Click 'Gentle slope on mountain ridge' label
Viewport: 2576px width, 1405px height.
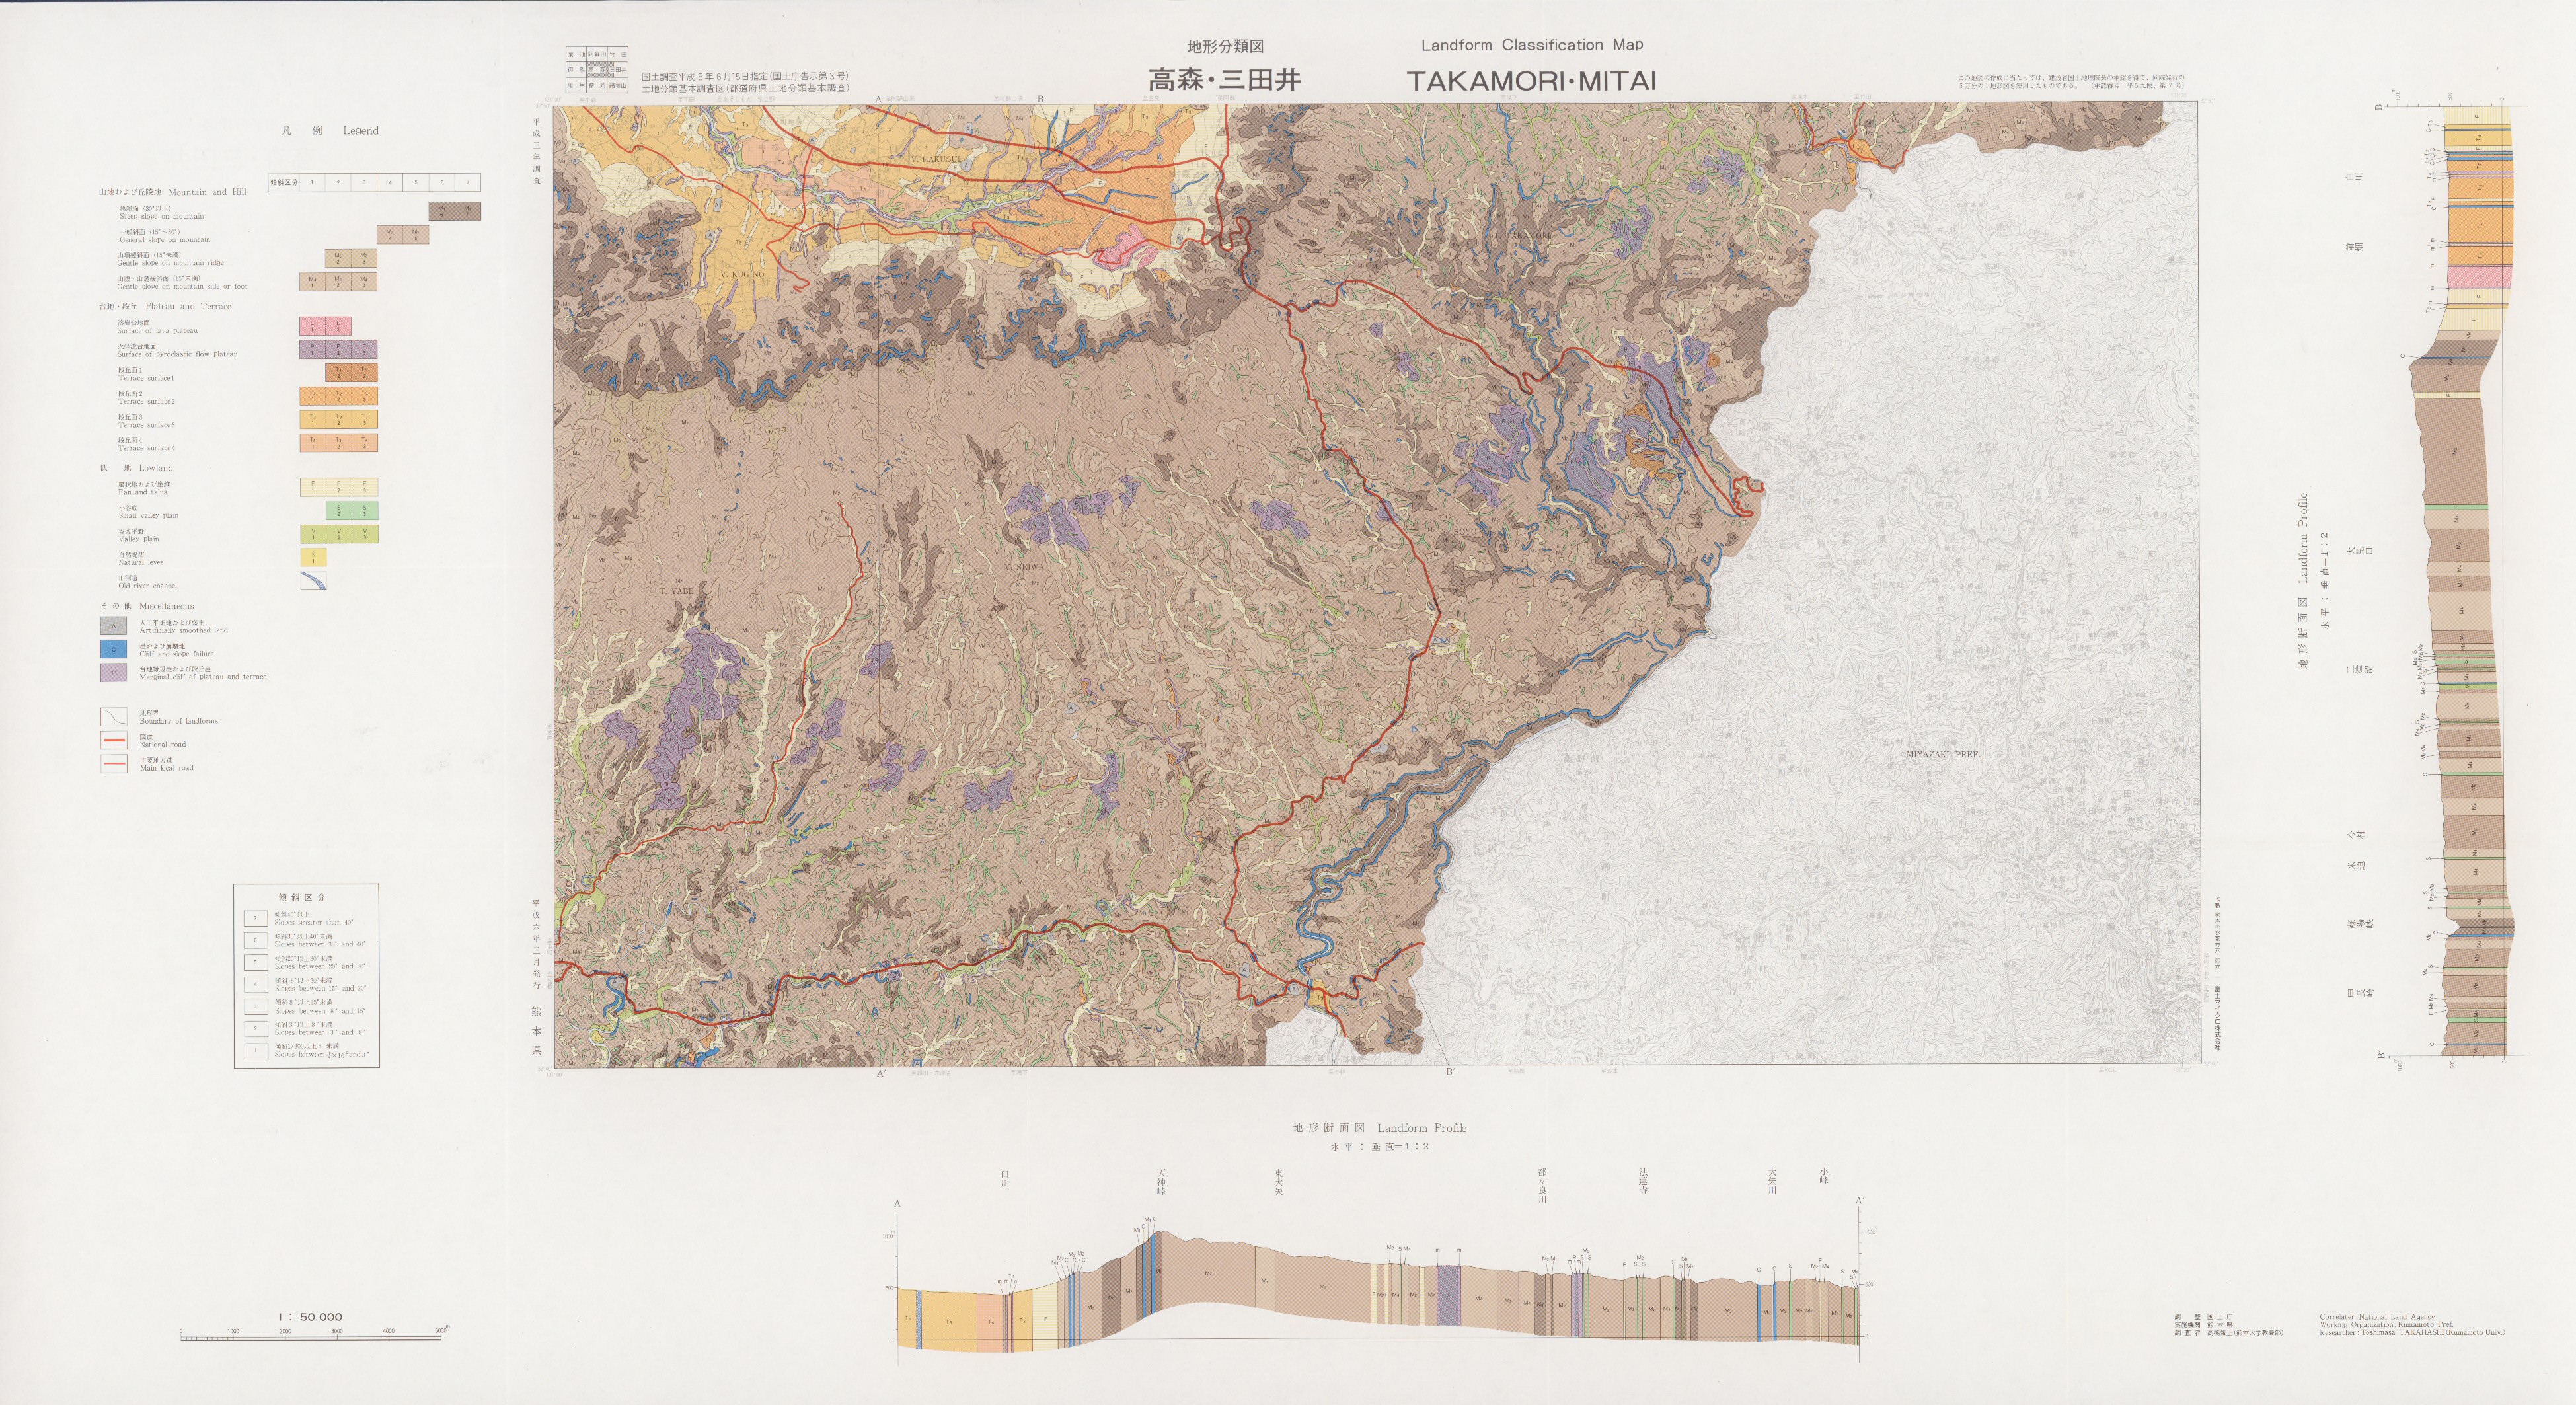point(170,263)
